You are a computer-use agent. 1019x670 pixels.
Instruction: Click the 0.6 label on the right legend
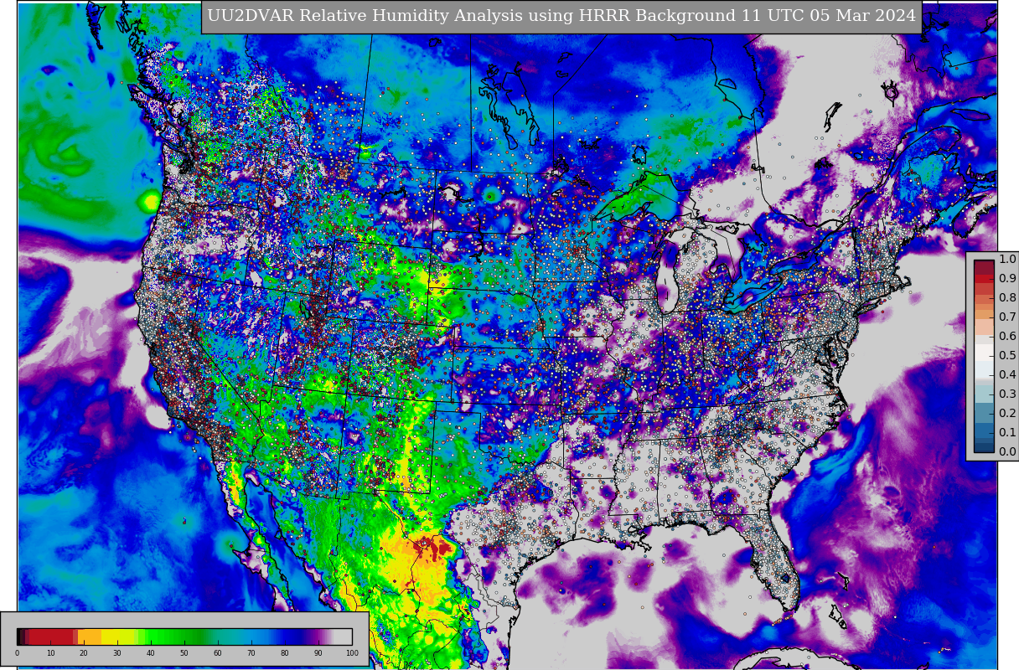[1007, 337]
